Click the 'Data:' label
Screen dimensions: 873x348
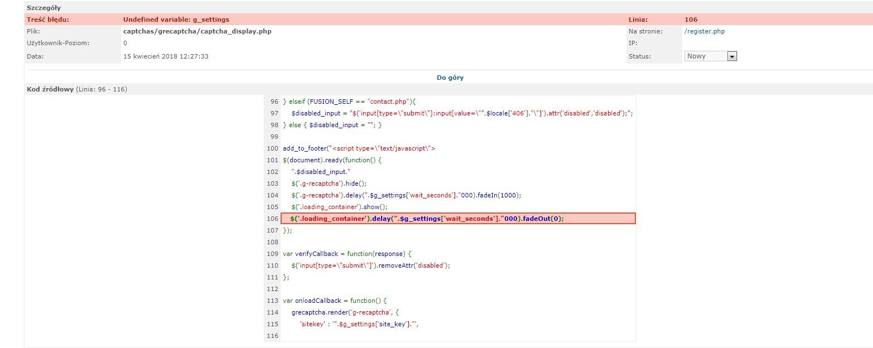pyautogui.click(x=35, y=56)
